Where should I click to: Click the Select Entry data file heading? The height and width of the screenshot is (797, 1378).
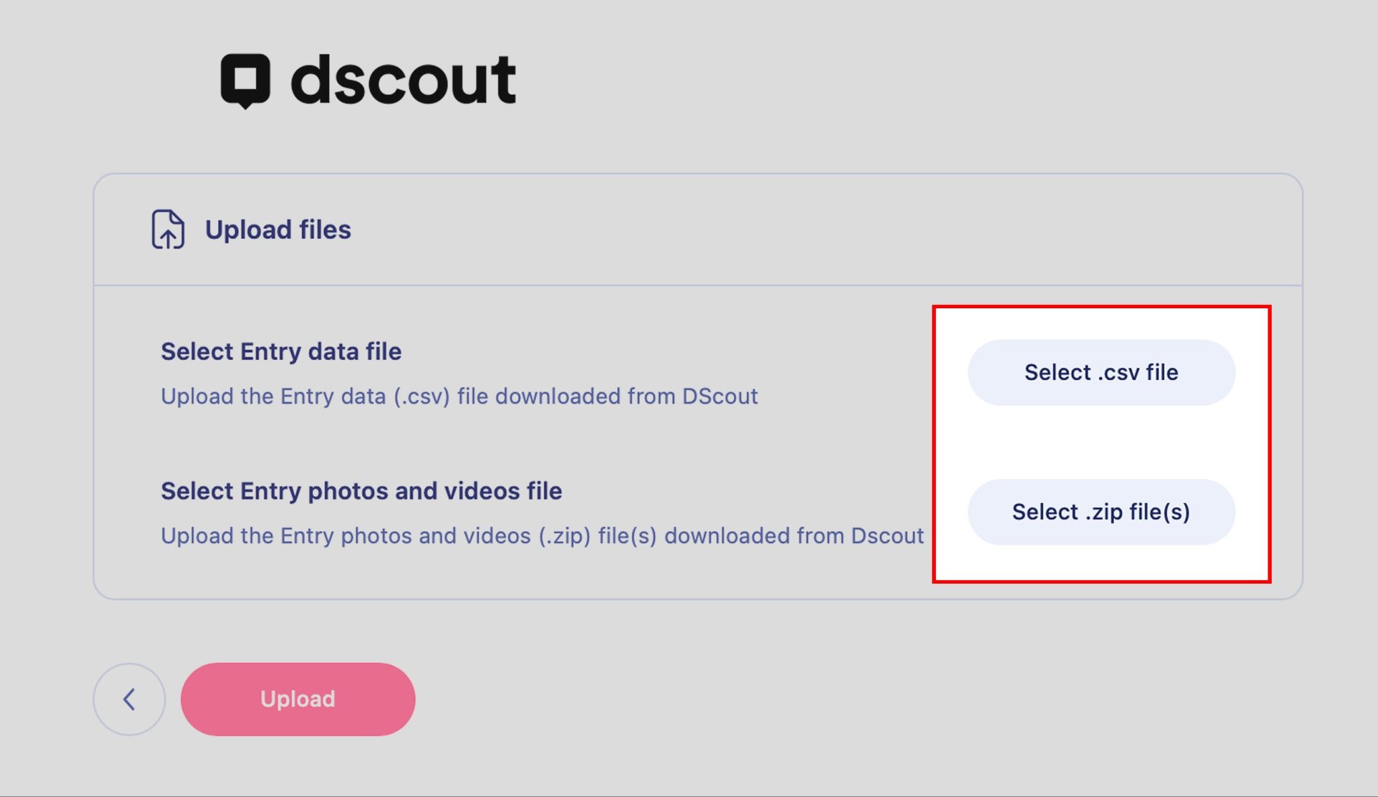click(x=281, y=351)
